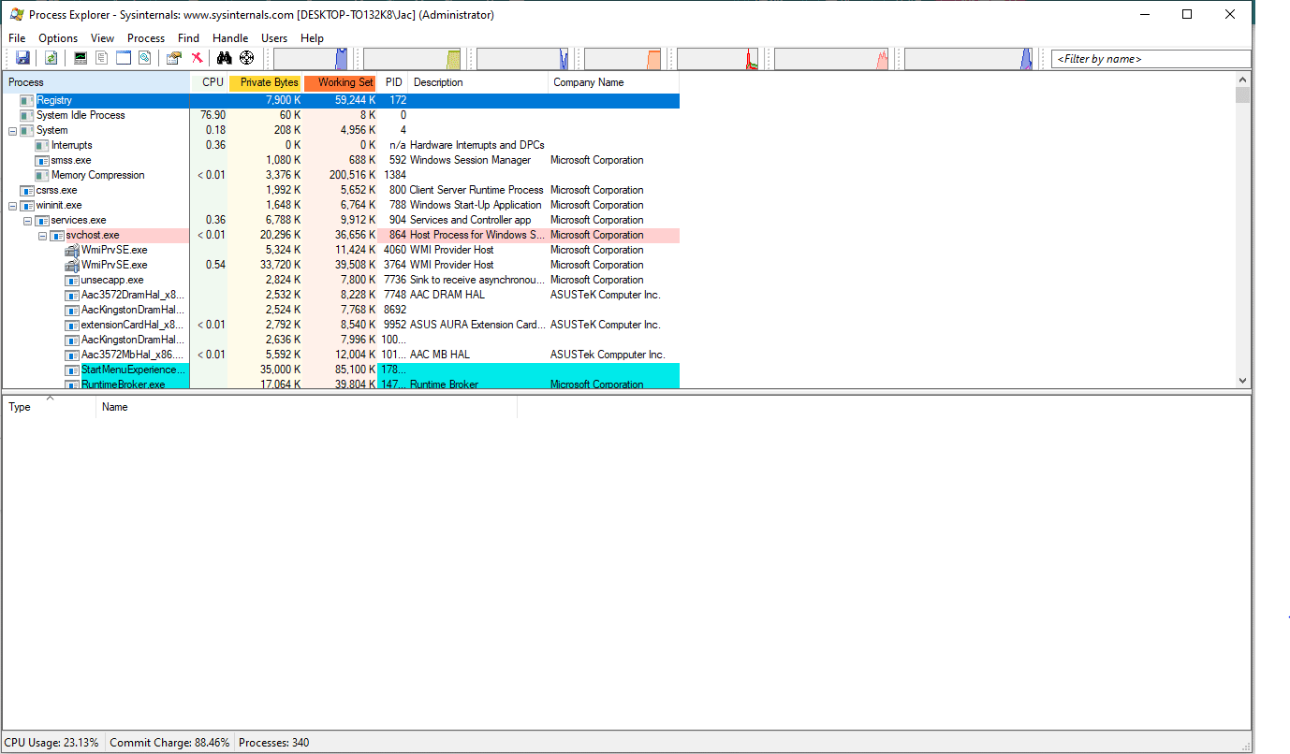
Task: Click the View DLLs/Handles toolbar icon
Action: (x=144, y=58)
